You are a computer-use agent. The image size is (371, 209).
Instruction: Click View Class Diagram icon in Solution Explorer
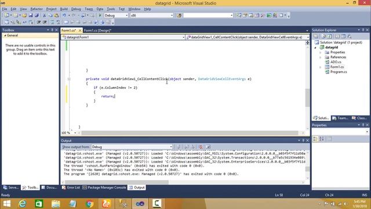tap(349, 36)
